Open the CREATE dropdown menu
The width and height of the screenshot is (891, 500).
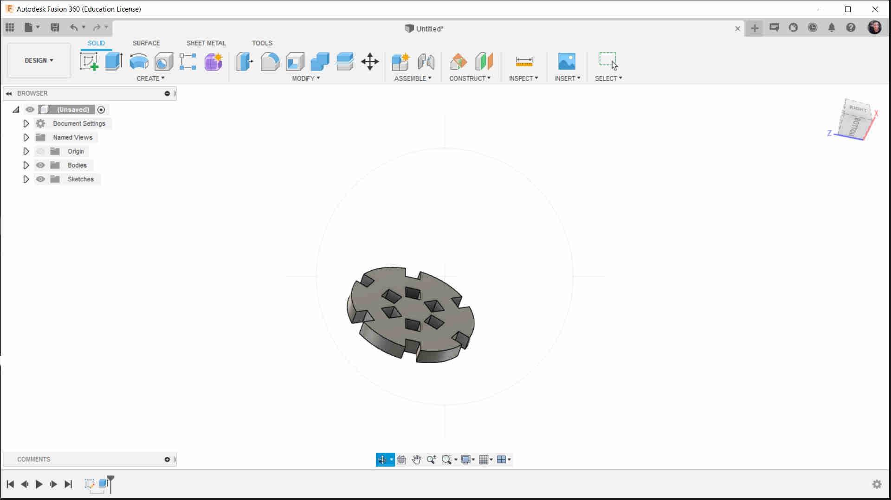coord(150,78)
